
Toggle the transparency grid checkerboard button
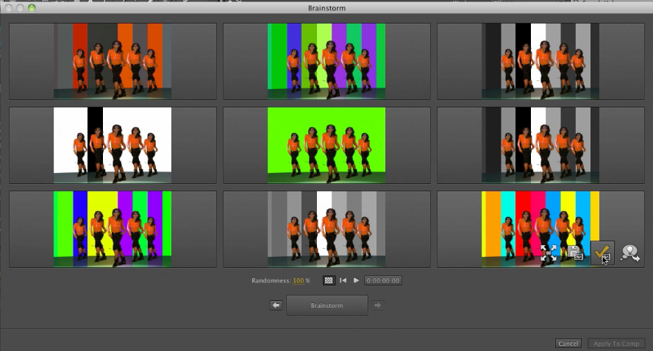[x=329, y=280]
